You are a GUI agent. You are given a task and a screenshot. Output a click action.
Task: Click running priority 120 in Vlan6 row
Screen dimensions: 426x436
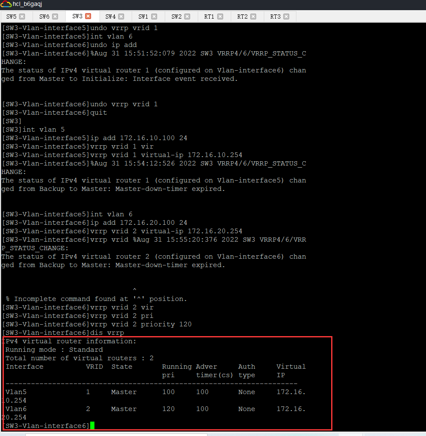click(169, 409)
